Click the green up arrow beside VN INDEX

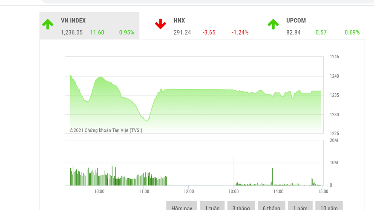pyautogui.click(x=48, y=24)
